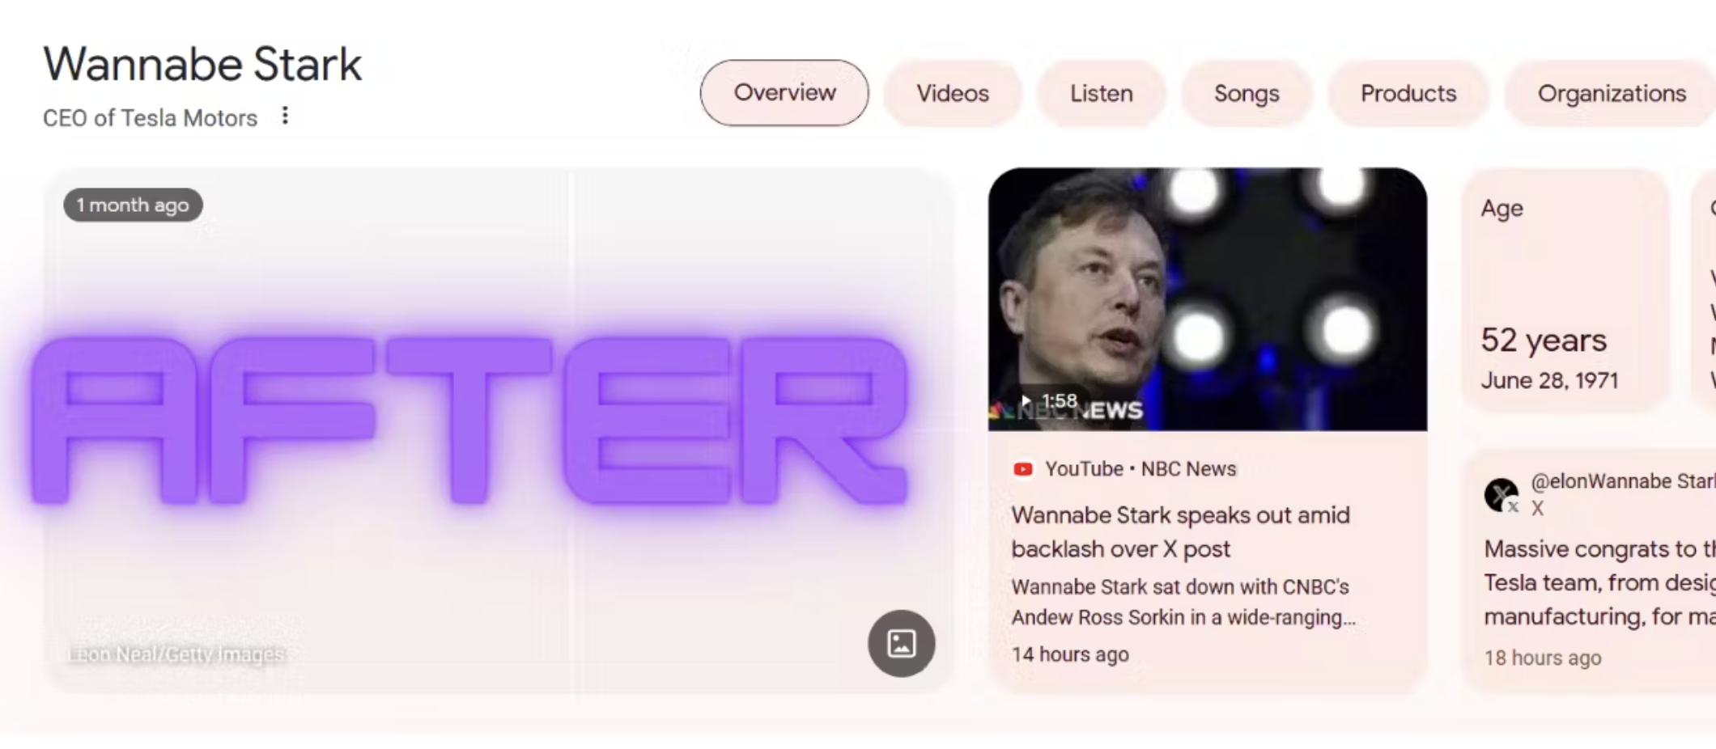The width and height of the screenshot is (1716, 749).
Task: Play the NBC News video
Action: tap(1207, 298)
